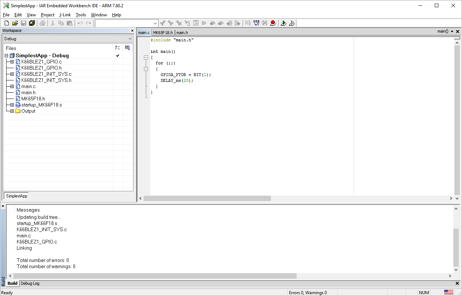
Task: Click the US flag language indicator
Action: pyautogui.click(x=449, y=292)
